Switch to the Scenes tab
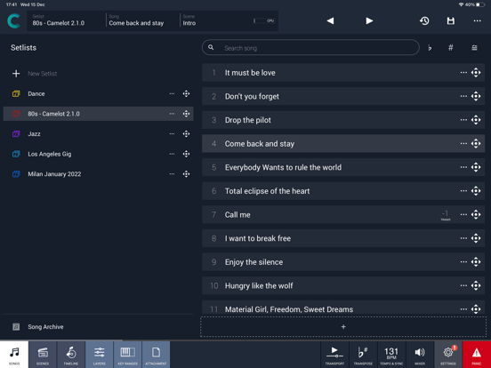491x368 pixels. click(x=43, y=355)
